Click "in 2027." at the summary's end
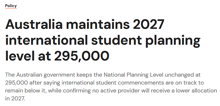220x106 pixels. point(15,99)
